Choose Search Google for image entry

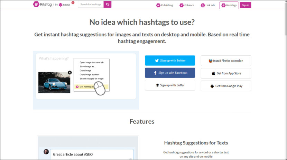point(92,78)
